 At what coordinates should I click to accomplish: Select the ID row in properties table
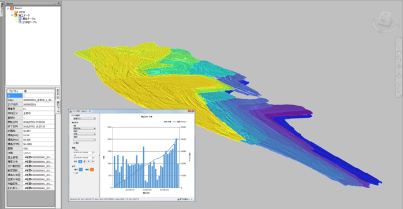tap(31, 96)
